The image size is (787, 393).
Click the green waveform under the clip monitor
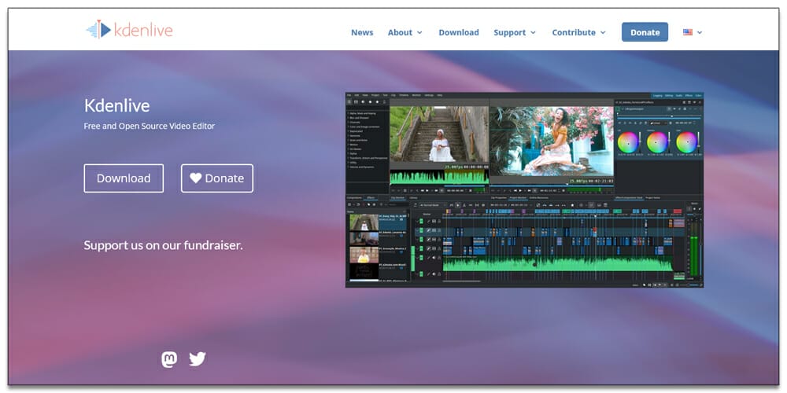[439, 176]
